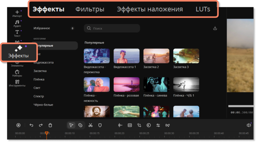Switch to the LUTs tab
Screen dimensions: 256x142
pyautogui.click(x=203, y=9)
